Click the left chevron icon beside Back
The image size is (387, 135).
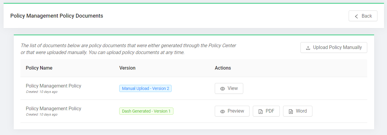356,16
